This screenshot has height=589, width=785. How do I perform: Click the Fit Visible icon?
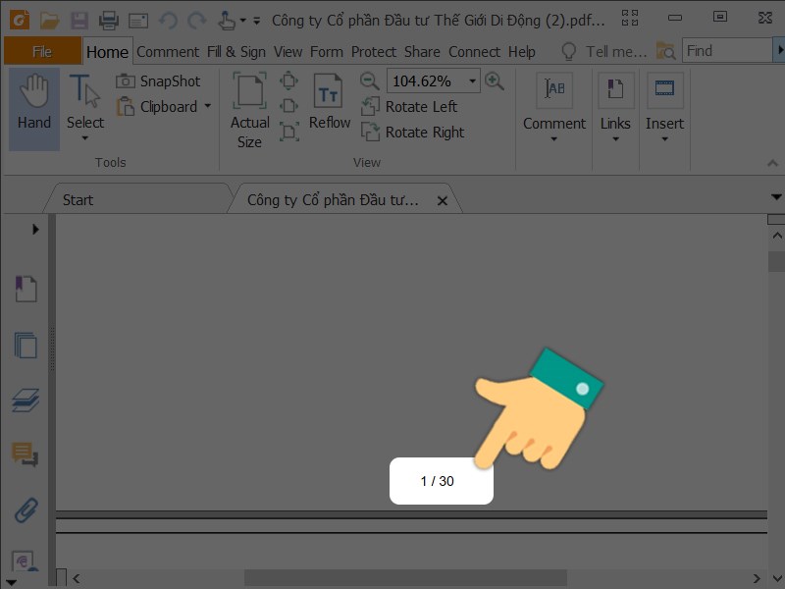pos(289,132)
